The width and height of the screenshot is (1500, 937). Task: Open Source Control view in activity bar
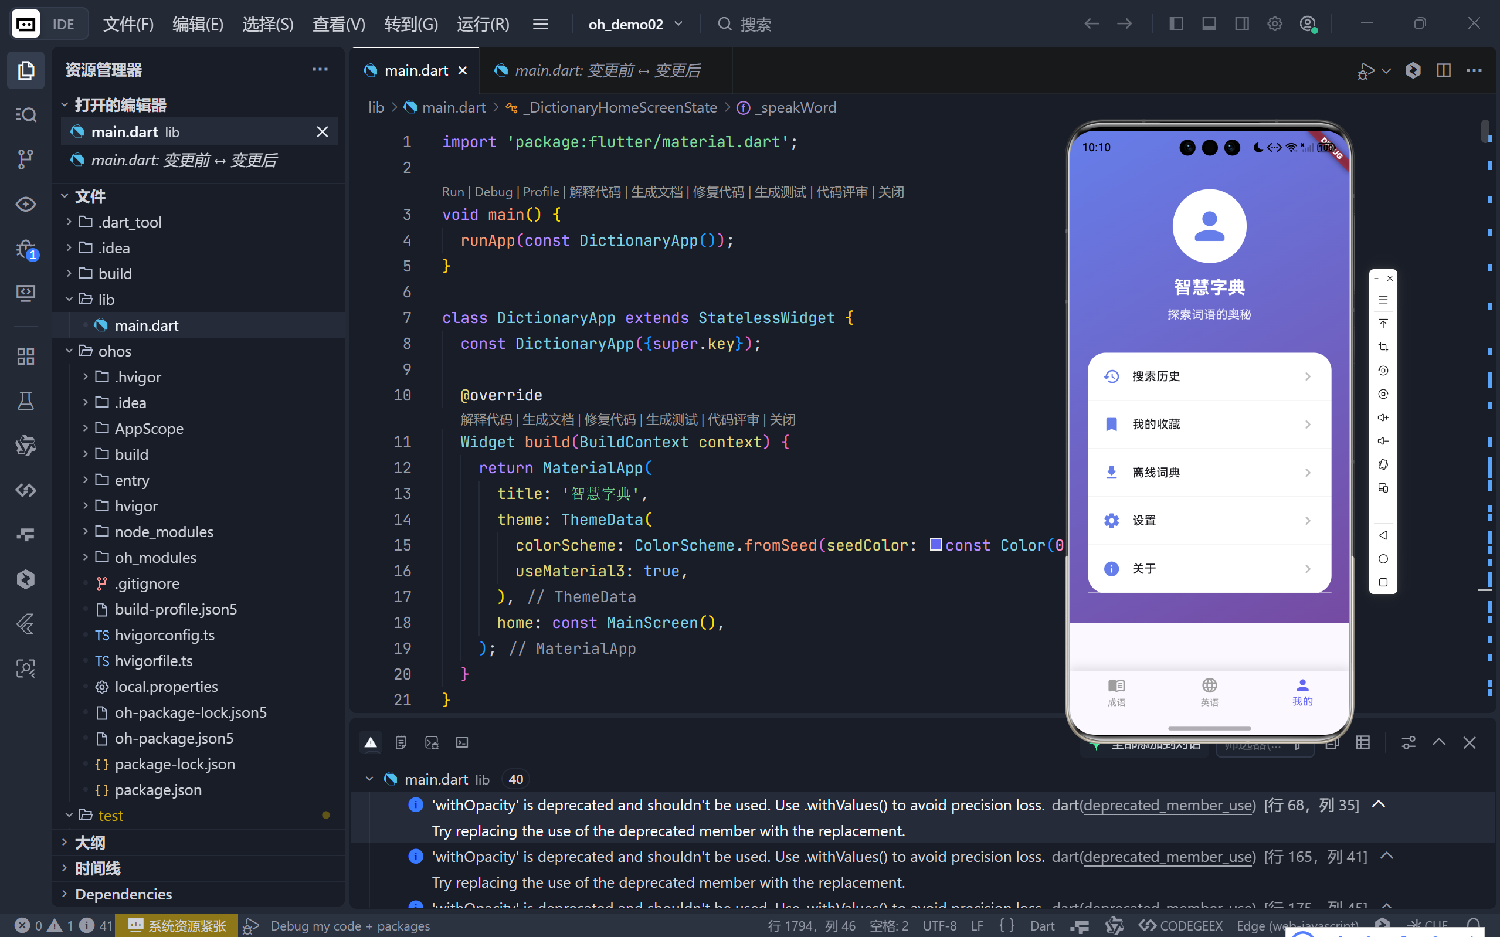[x=25, y=159]
